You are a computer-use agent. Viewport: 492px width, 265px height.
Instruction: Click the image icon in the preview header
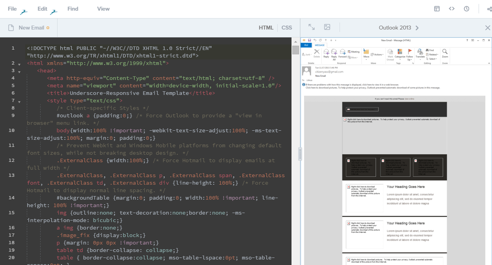327,27
